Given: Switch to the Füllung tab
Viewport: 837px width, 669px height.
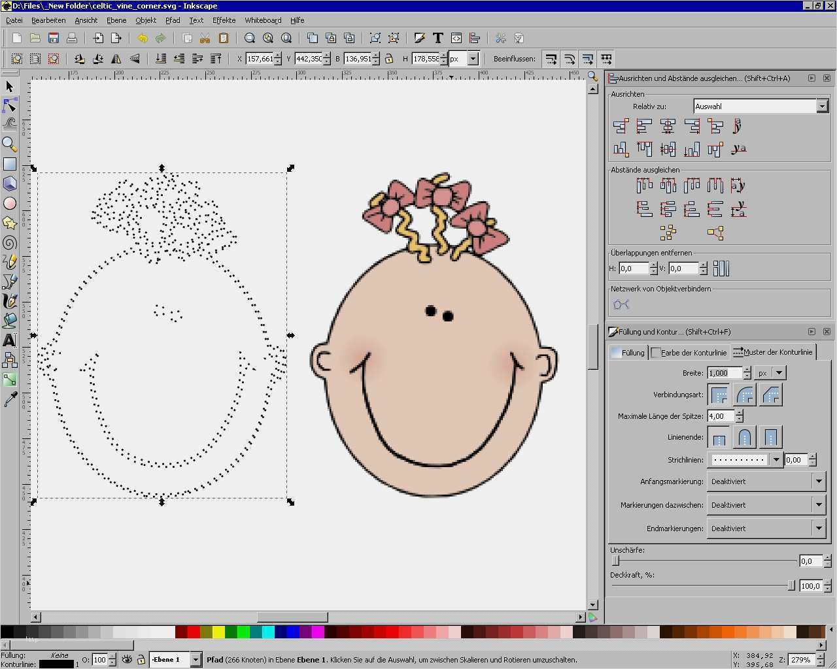Looking at the screenshot, I should click(628, 353).
